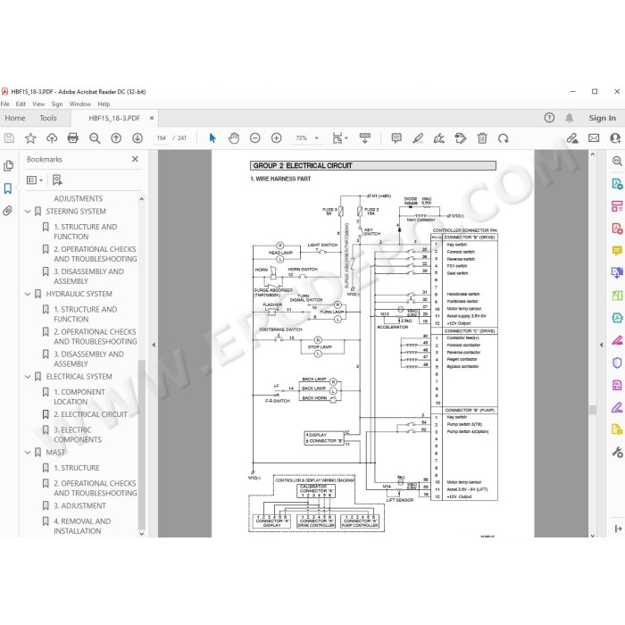Click the right pane magnifier zoom icon

pyautogui.click(x=617, y=161)
